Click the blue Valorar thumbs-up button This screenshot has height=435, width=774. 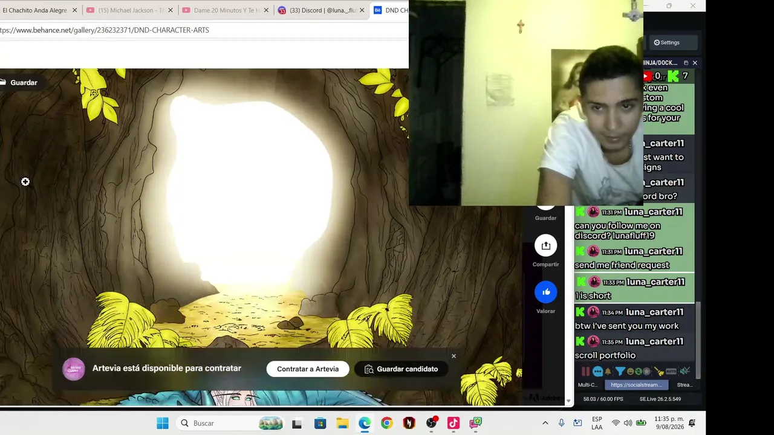click(x=545, y=292)
